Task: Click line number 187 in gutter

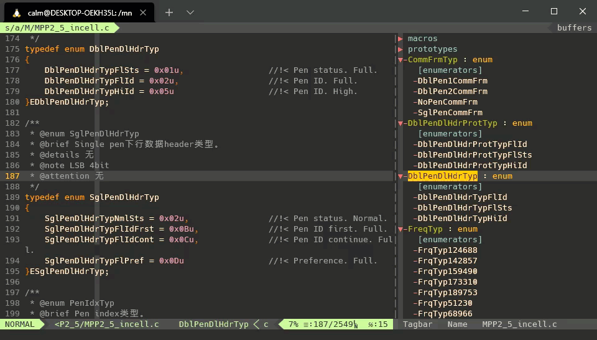Action: [x=12, y=176]
